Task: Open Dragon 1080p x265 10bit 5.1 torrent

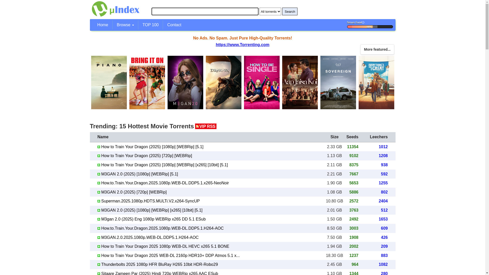Action: pyautogui.click(x=165, y=165)
